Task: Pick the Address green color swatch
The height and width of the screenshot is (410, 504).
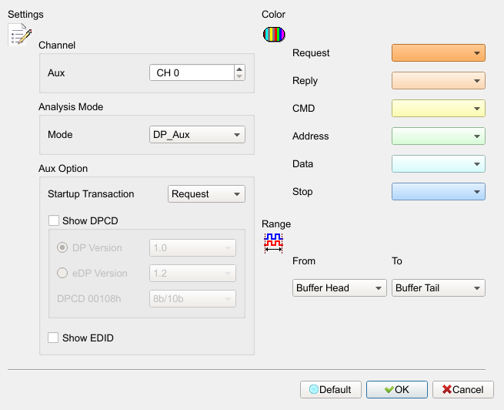Action: click(x=439, y=136)
